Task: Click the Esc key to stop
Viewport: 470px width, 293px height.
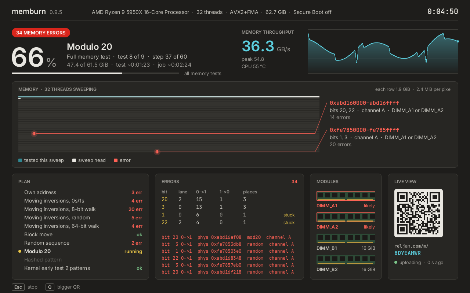Action: (x=18, y=287)
